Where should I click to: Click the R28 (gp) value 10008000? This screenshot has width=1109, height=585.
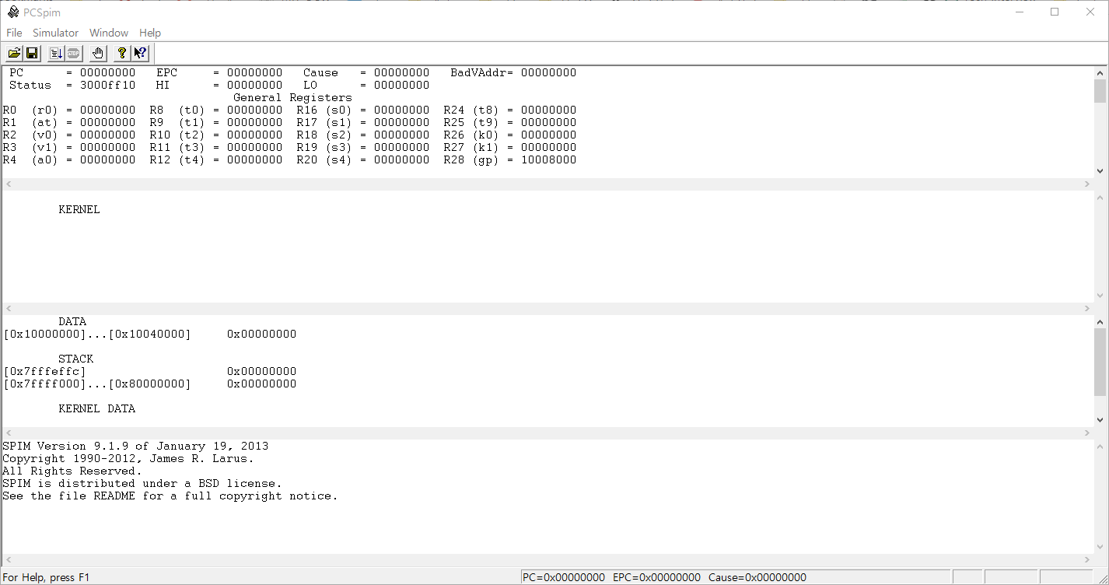548,159
